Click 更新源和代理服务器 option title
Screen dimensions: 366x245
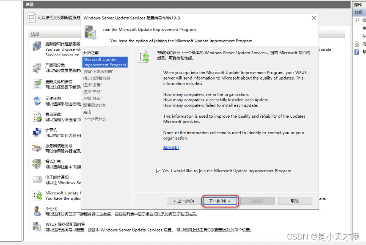coord(63,44)
